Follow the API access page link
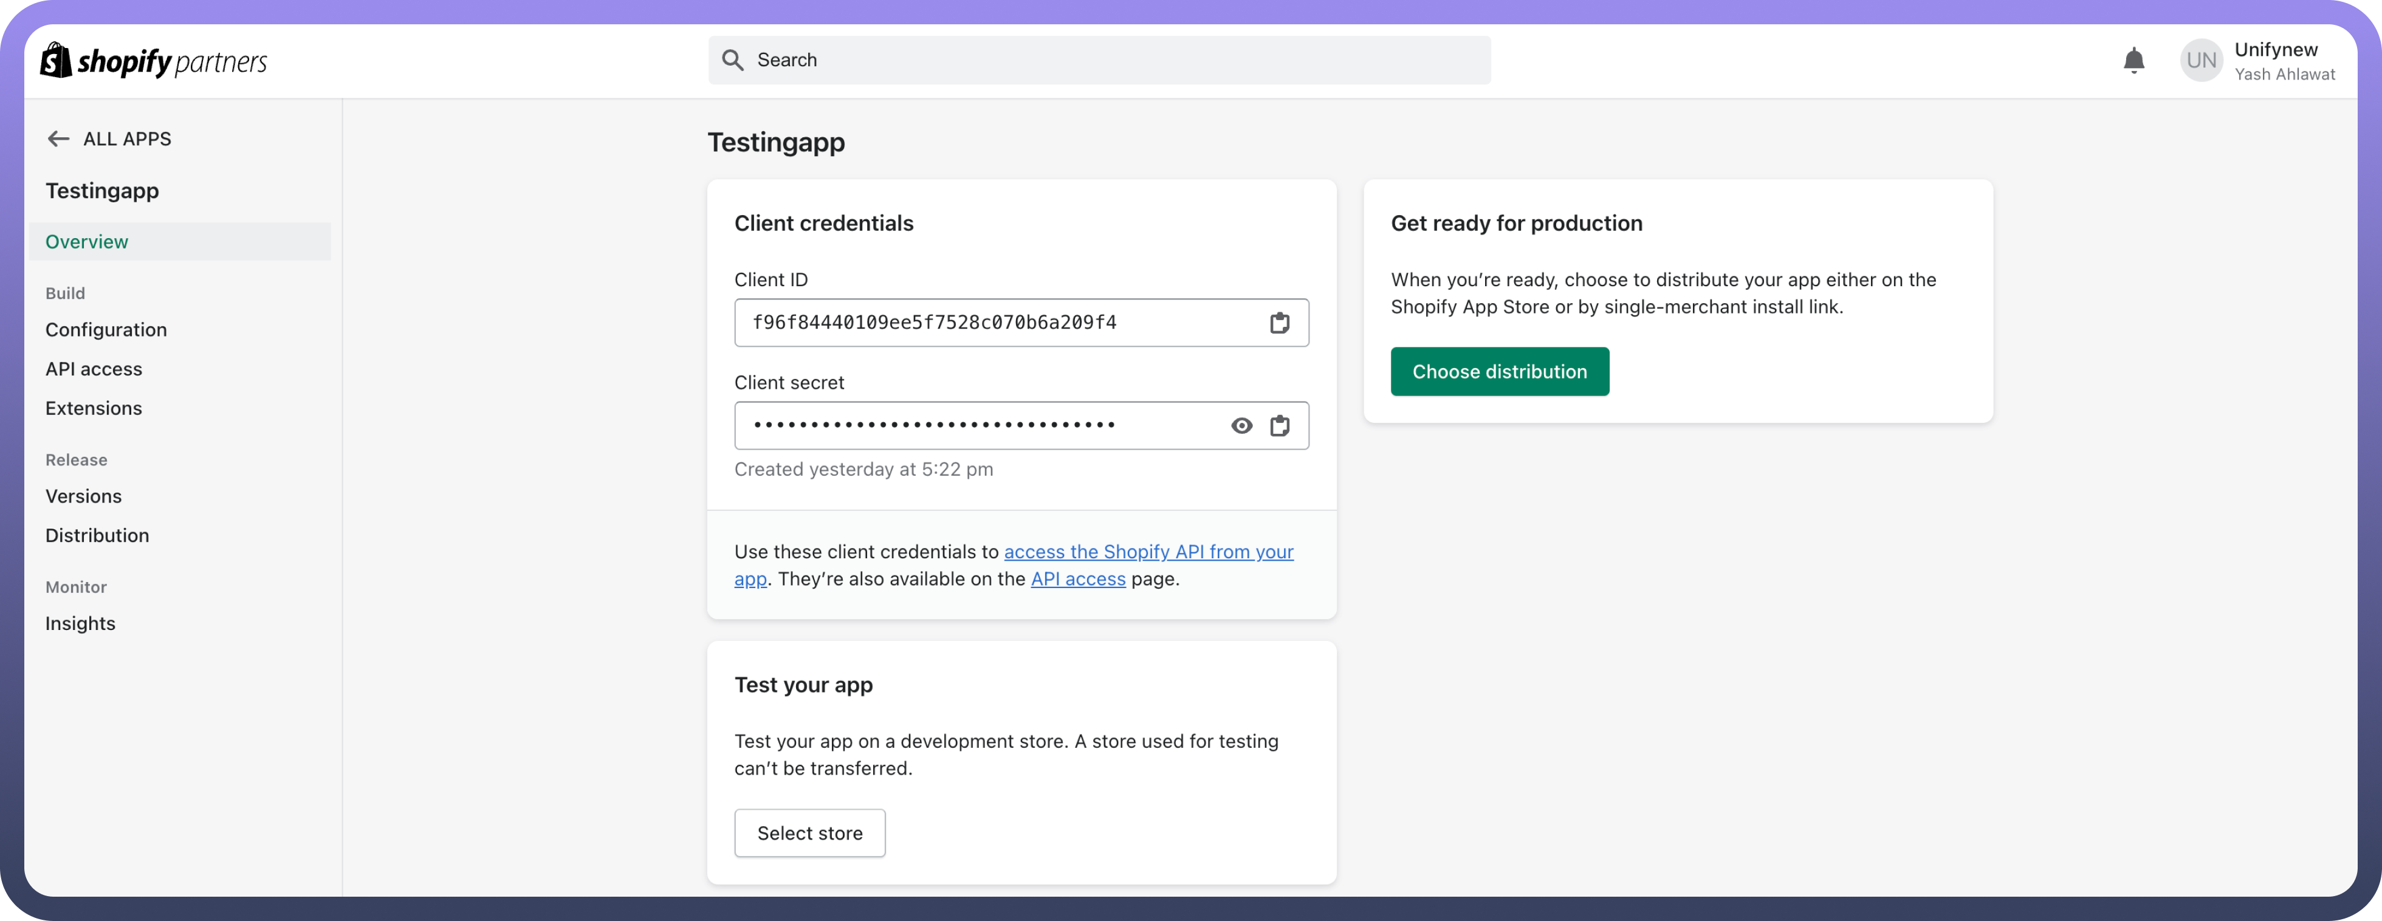The height and width of the screenshot is (921, 2382). tap(1077, 579)
